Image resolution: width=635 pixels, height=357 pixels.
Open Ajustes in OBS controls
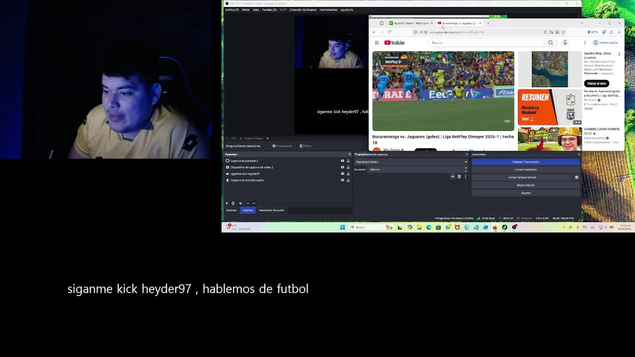click(525, 193)
